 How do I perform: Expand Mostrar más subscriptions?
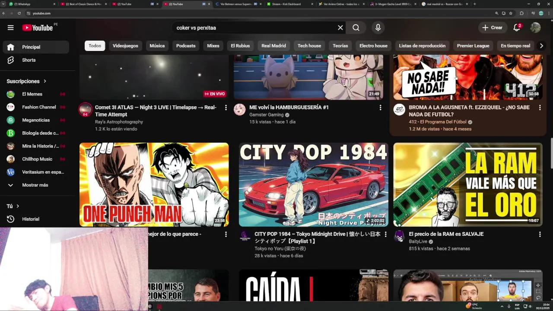pyautogui.click(x=36, y=185)
